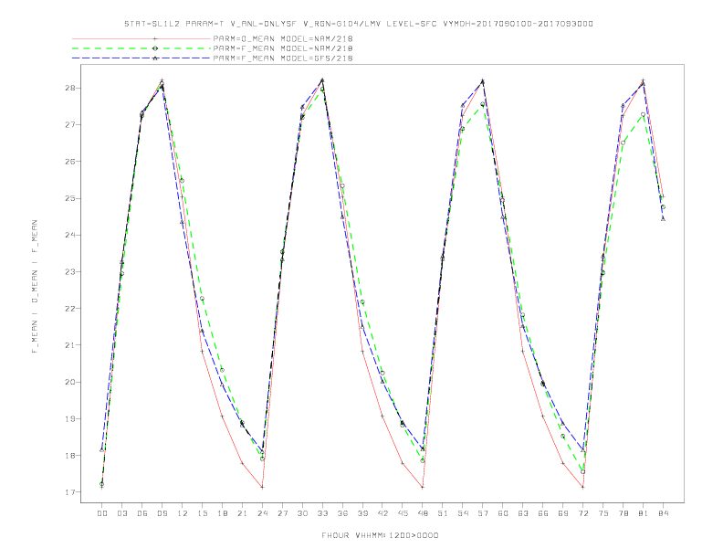Click the y-axis title F_MEAN | O_MEAN | F_MEAN
723x559 pixels.
pyautogui.click(x=35, y=287)
